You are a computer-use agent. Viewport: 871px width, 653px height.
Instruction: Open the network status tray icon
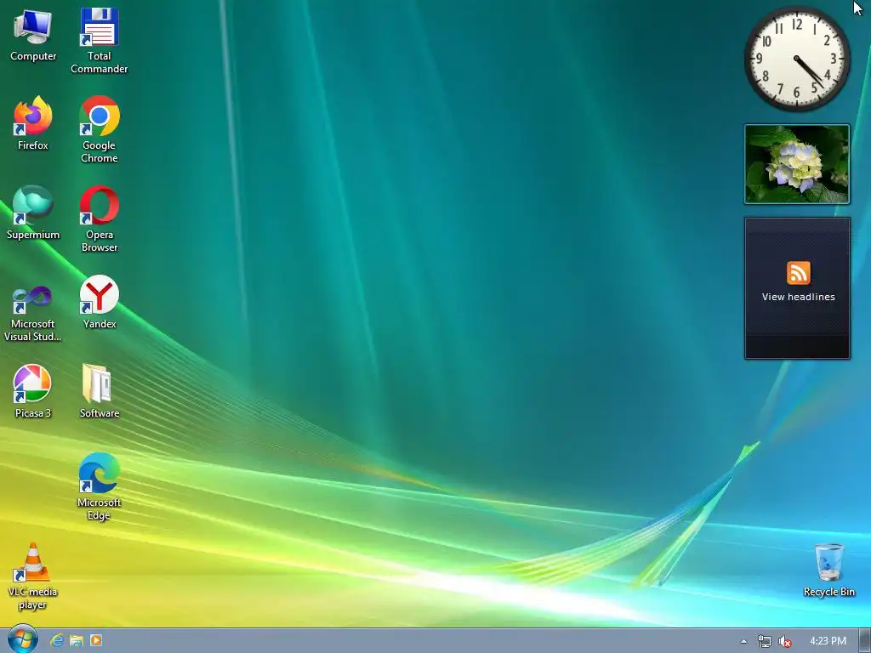click(765, 641)
